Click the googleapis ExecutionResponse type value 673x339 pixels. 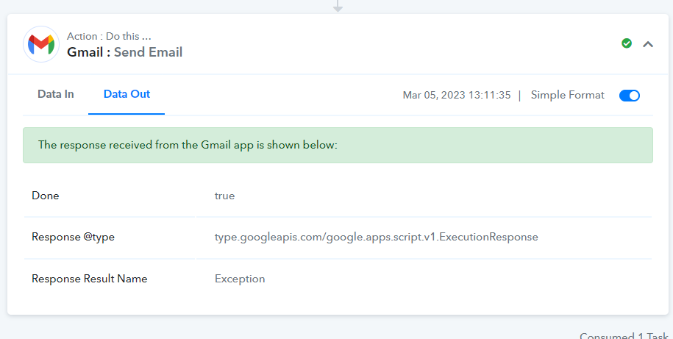coord(377,237)
